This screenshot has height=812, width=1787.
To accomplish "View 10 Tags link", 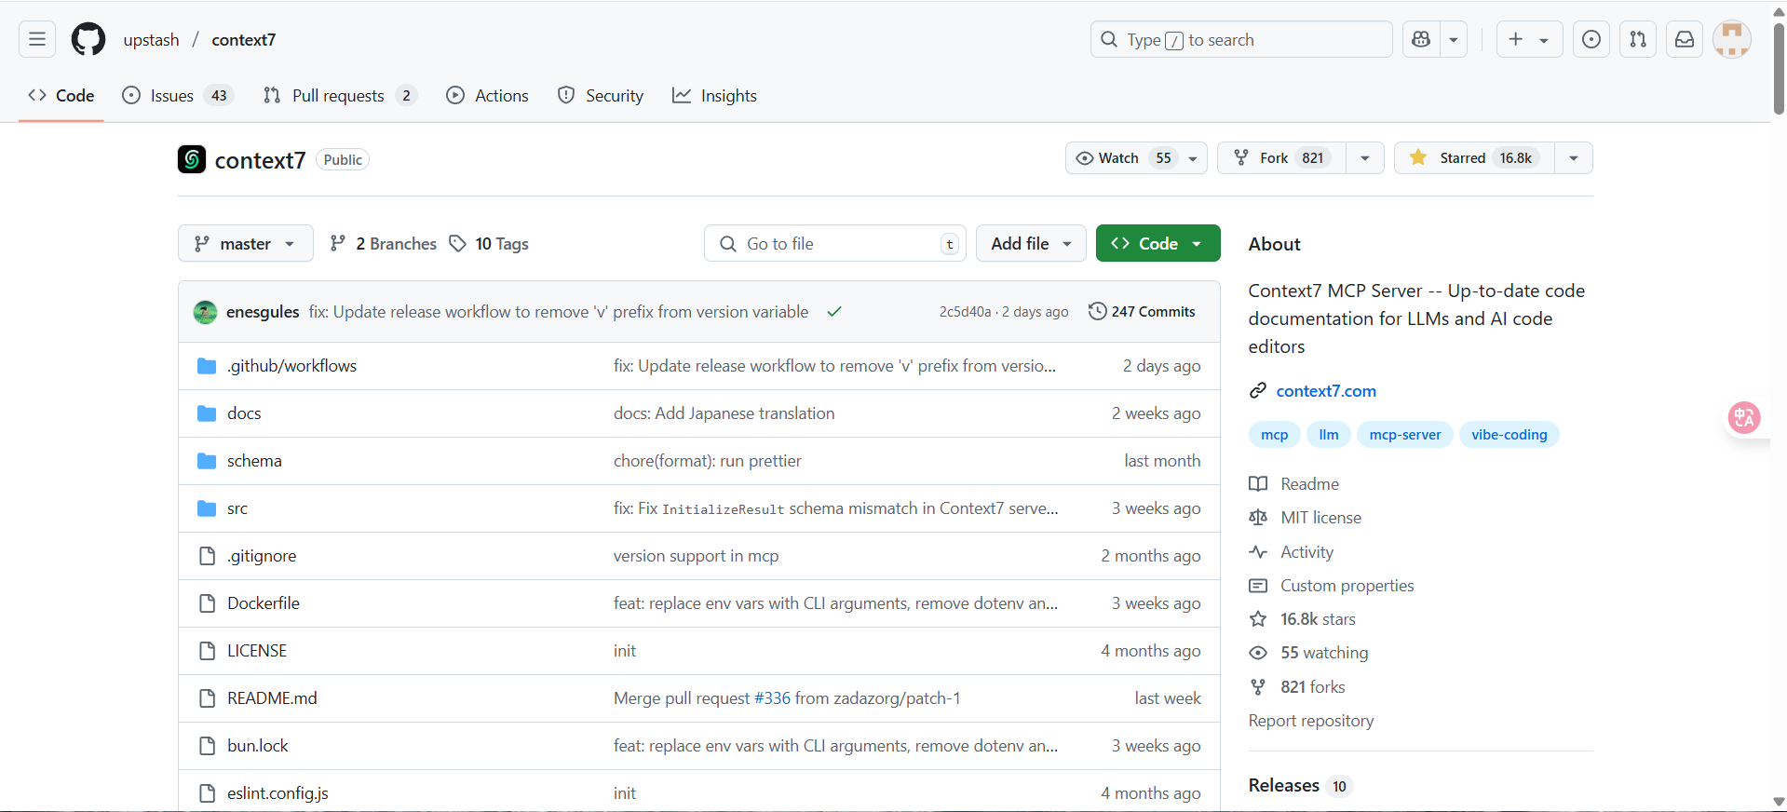I will (x=489, y=243).
